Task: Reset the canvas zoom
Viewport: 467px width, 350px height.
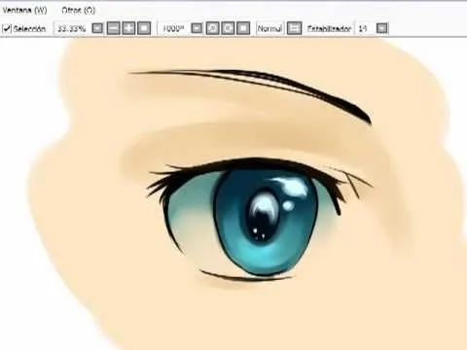Action: coord(144,28)
